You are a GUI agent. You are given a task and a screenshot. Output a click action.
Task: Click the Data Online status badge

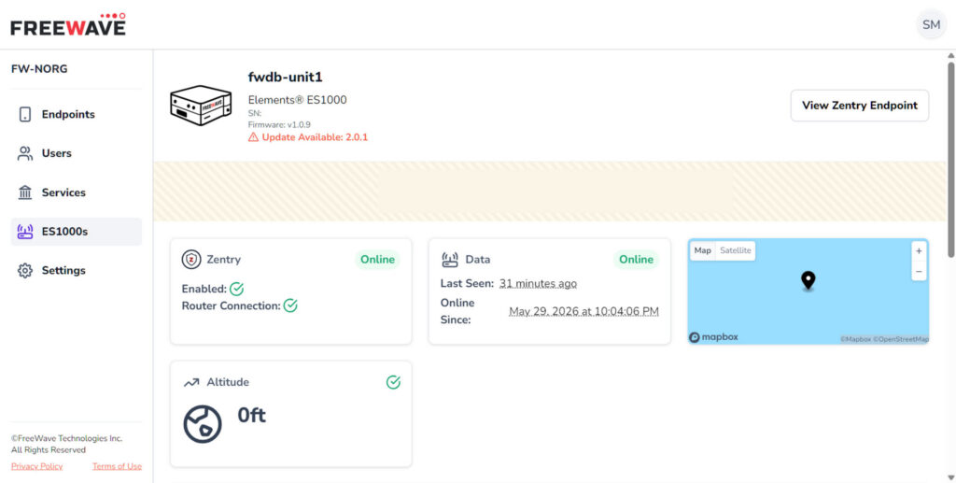[x=636, y=259]
